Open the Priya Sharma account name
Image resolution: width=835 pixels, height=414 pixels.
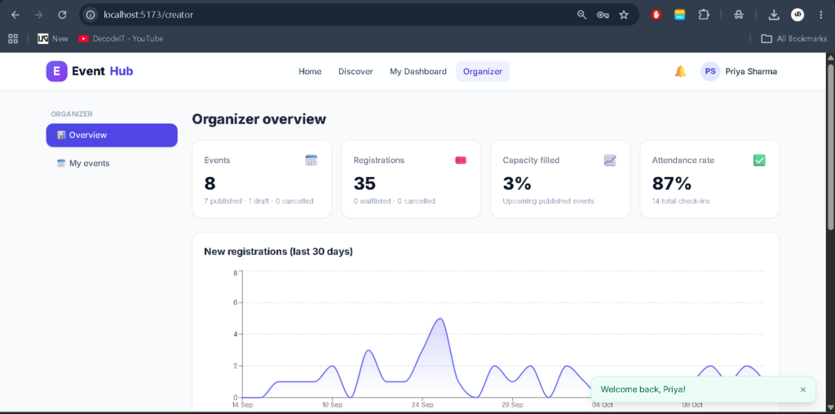point(751,71)
